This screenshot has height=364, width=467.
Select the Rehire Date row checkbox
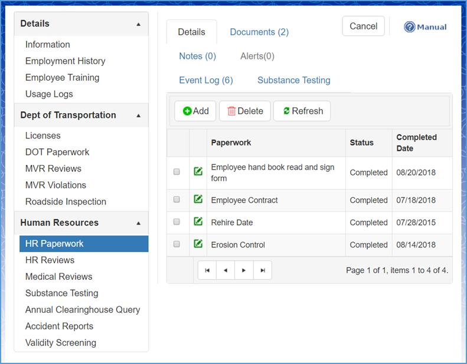point(177,222)
